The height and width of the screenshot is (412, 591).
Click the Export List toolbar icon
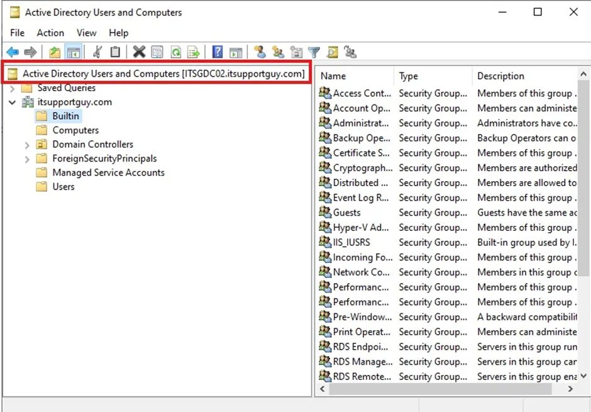194,52
